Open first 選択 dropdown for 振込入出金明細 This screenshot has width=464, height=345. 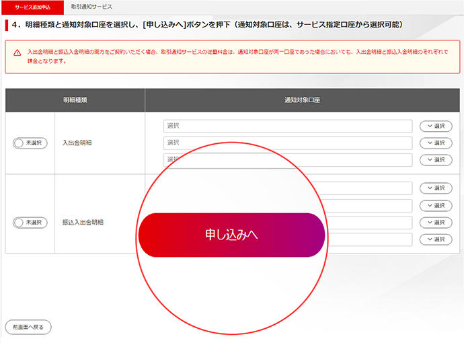pyautogui.click(x=435, y=188)
